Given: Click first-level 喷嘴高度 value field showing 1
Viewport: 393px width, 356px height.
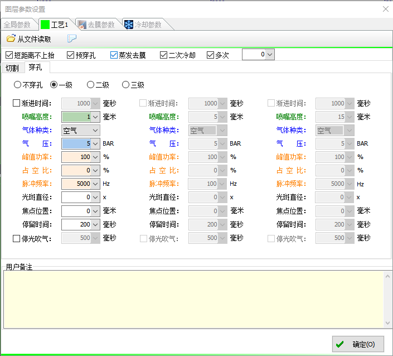Looking at the screenshot, I should click(x=76, y=117).
